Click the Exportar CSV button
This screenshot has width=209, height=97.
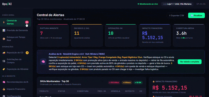177,15
